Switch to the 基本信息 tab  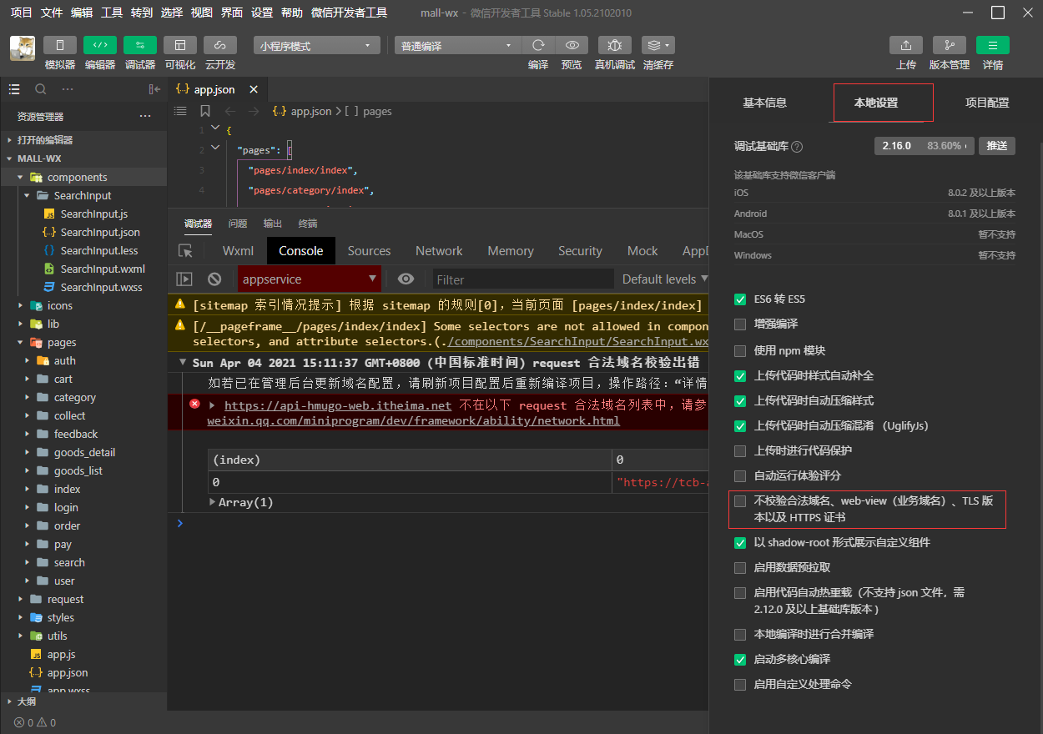pos(765,103)
